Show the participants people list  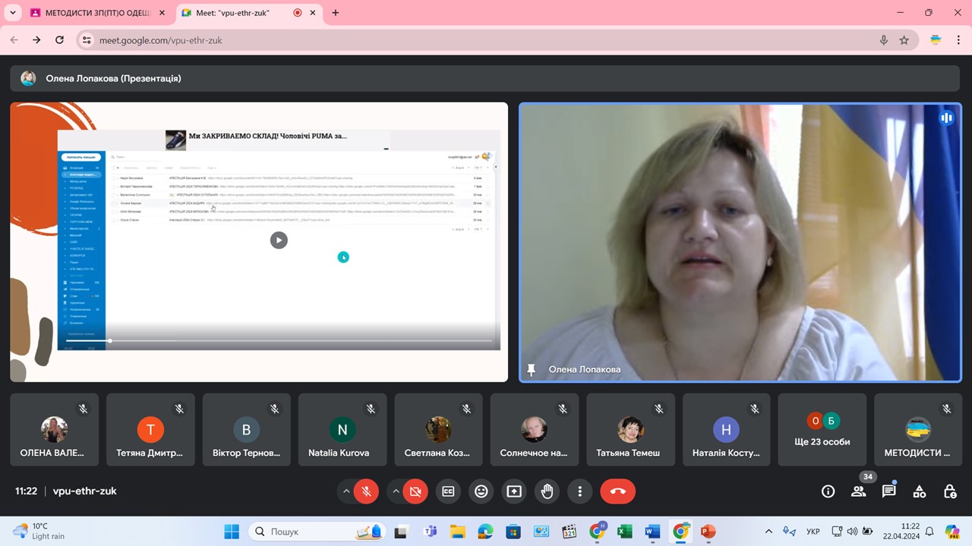tap(858, 491)
